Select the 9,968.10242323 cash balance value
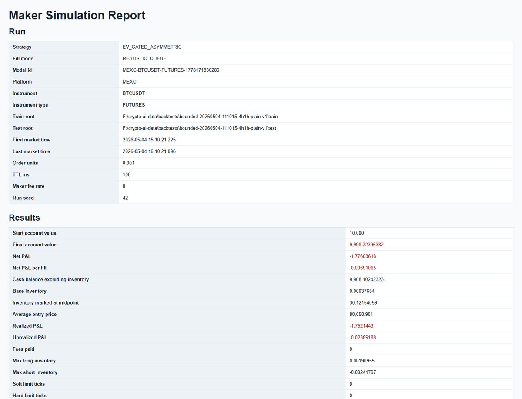The image size is (522, 399). 367,279
